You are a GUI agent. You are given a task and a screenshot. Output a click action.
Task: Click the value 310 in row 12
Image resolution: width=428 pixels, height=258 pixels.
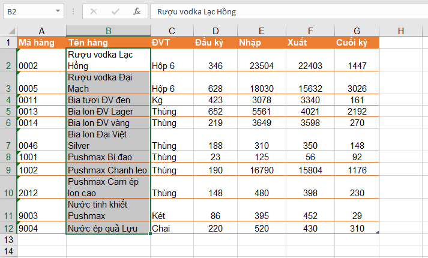(x=357, y=228)
